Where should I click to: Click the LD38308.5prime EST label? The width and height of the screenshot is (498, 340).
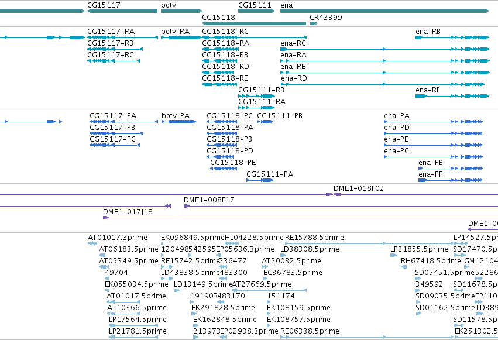pos(310,249)
